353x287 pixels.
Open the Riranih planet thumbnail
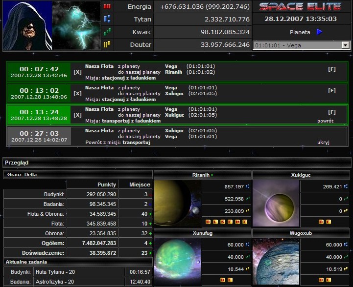[x=177, y=203]
